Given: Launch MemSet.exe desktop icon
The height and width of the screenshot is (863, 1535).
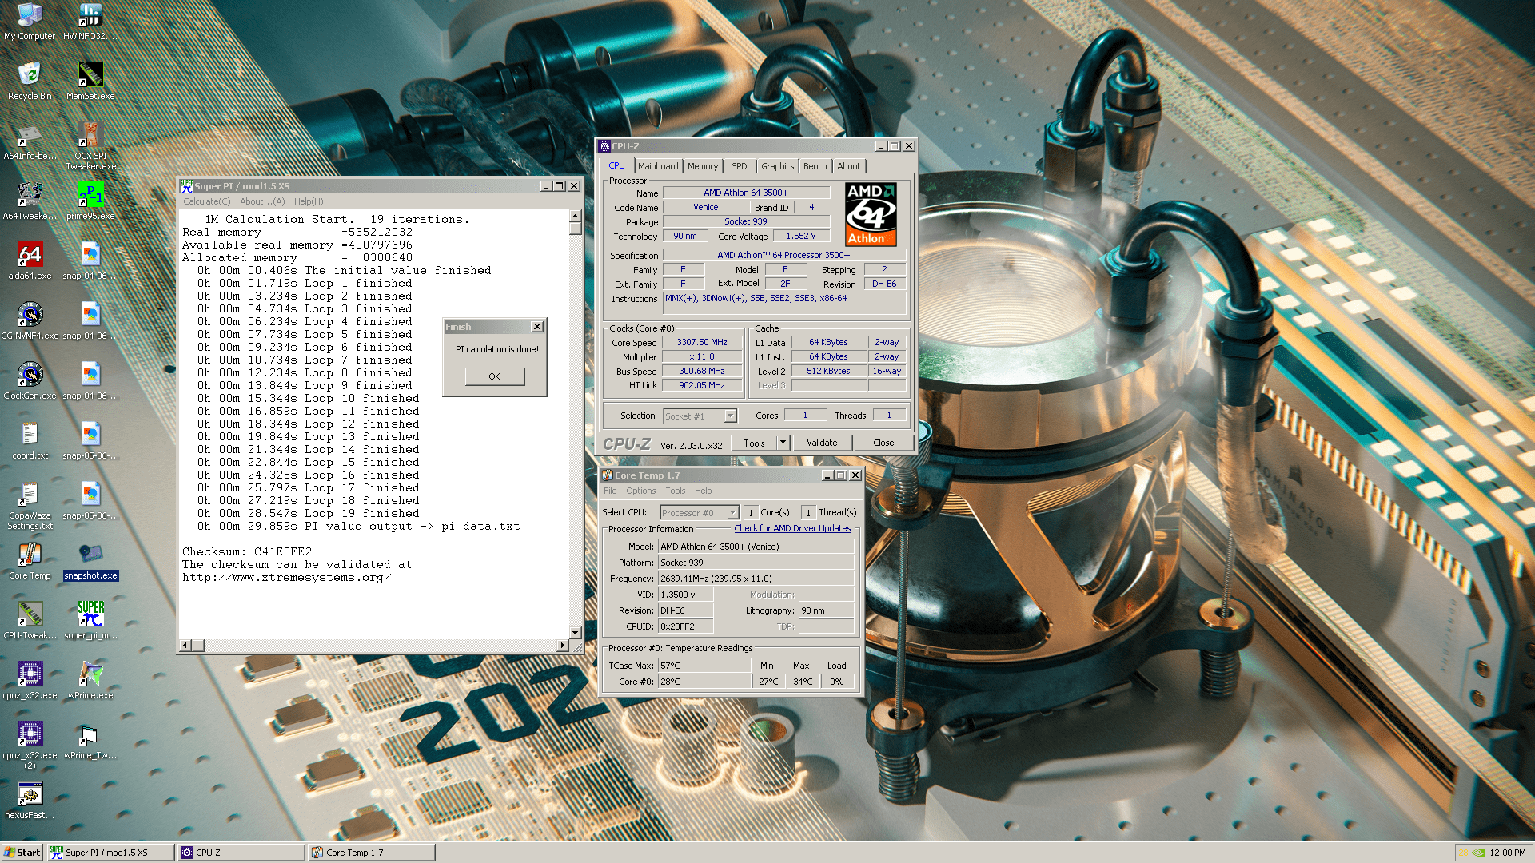Looking at the screenshot, I should [x=90, y=82].
